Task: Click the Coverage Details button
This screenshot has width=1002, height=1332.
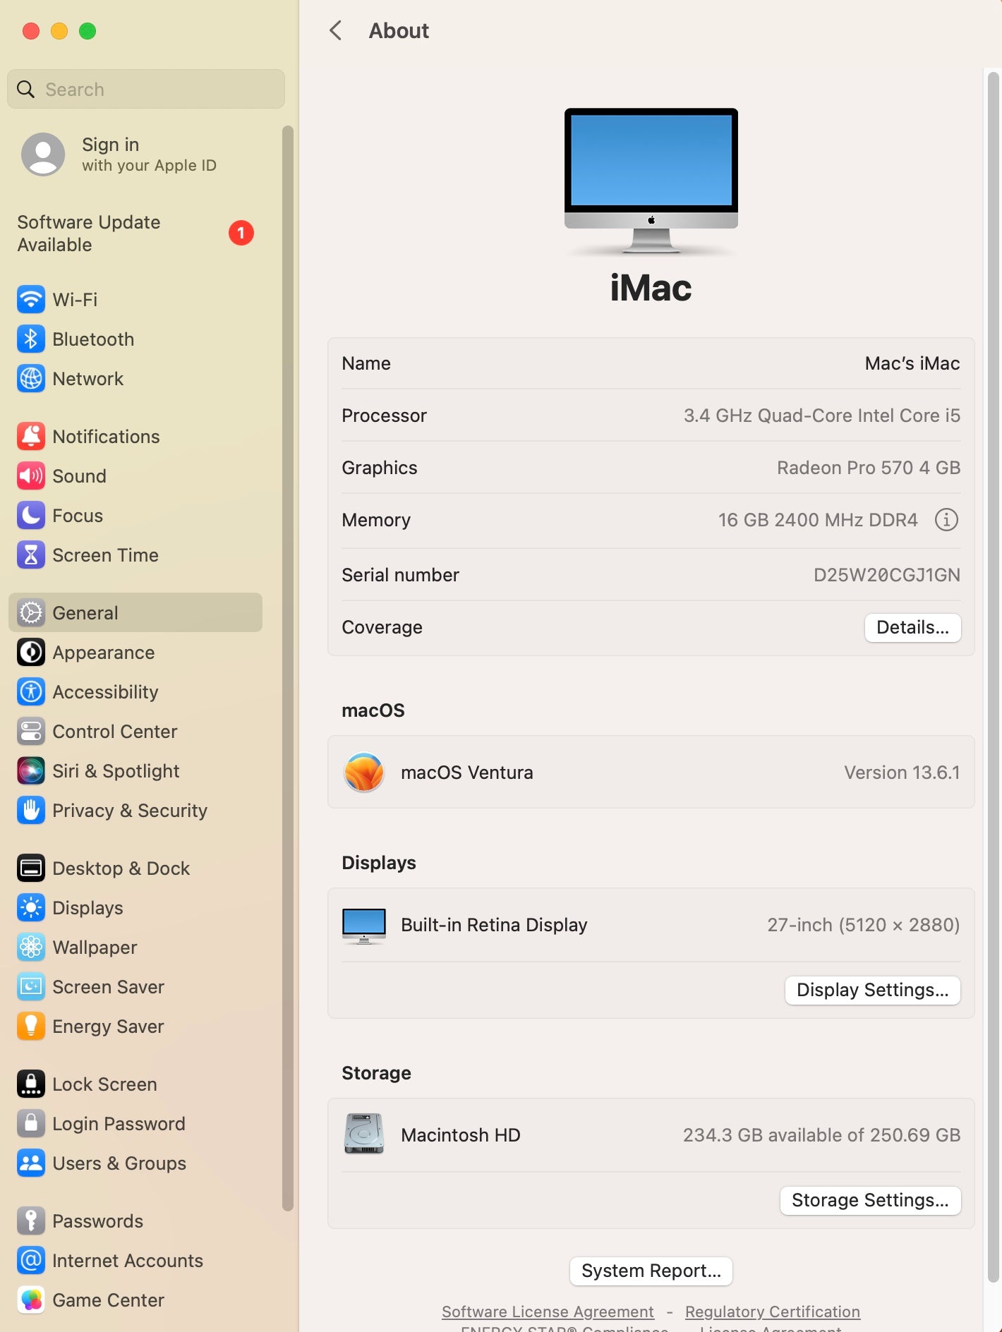Action: (x=912, y=627)
